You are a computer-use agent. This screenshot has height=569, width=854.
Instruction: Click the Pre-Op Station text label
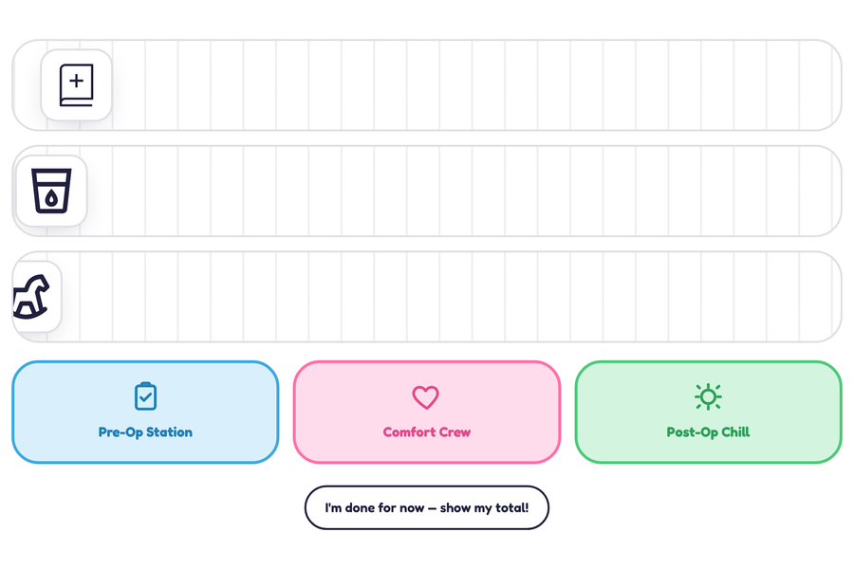pyautogui.click(x=145, y=432)
